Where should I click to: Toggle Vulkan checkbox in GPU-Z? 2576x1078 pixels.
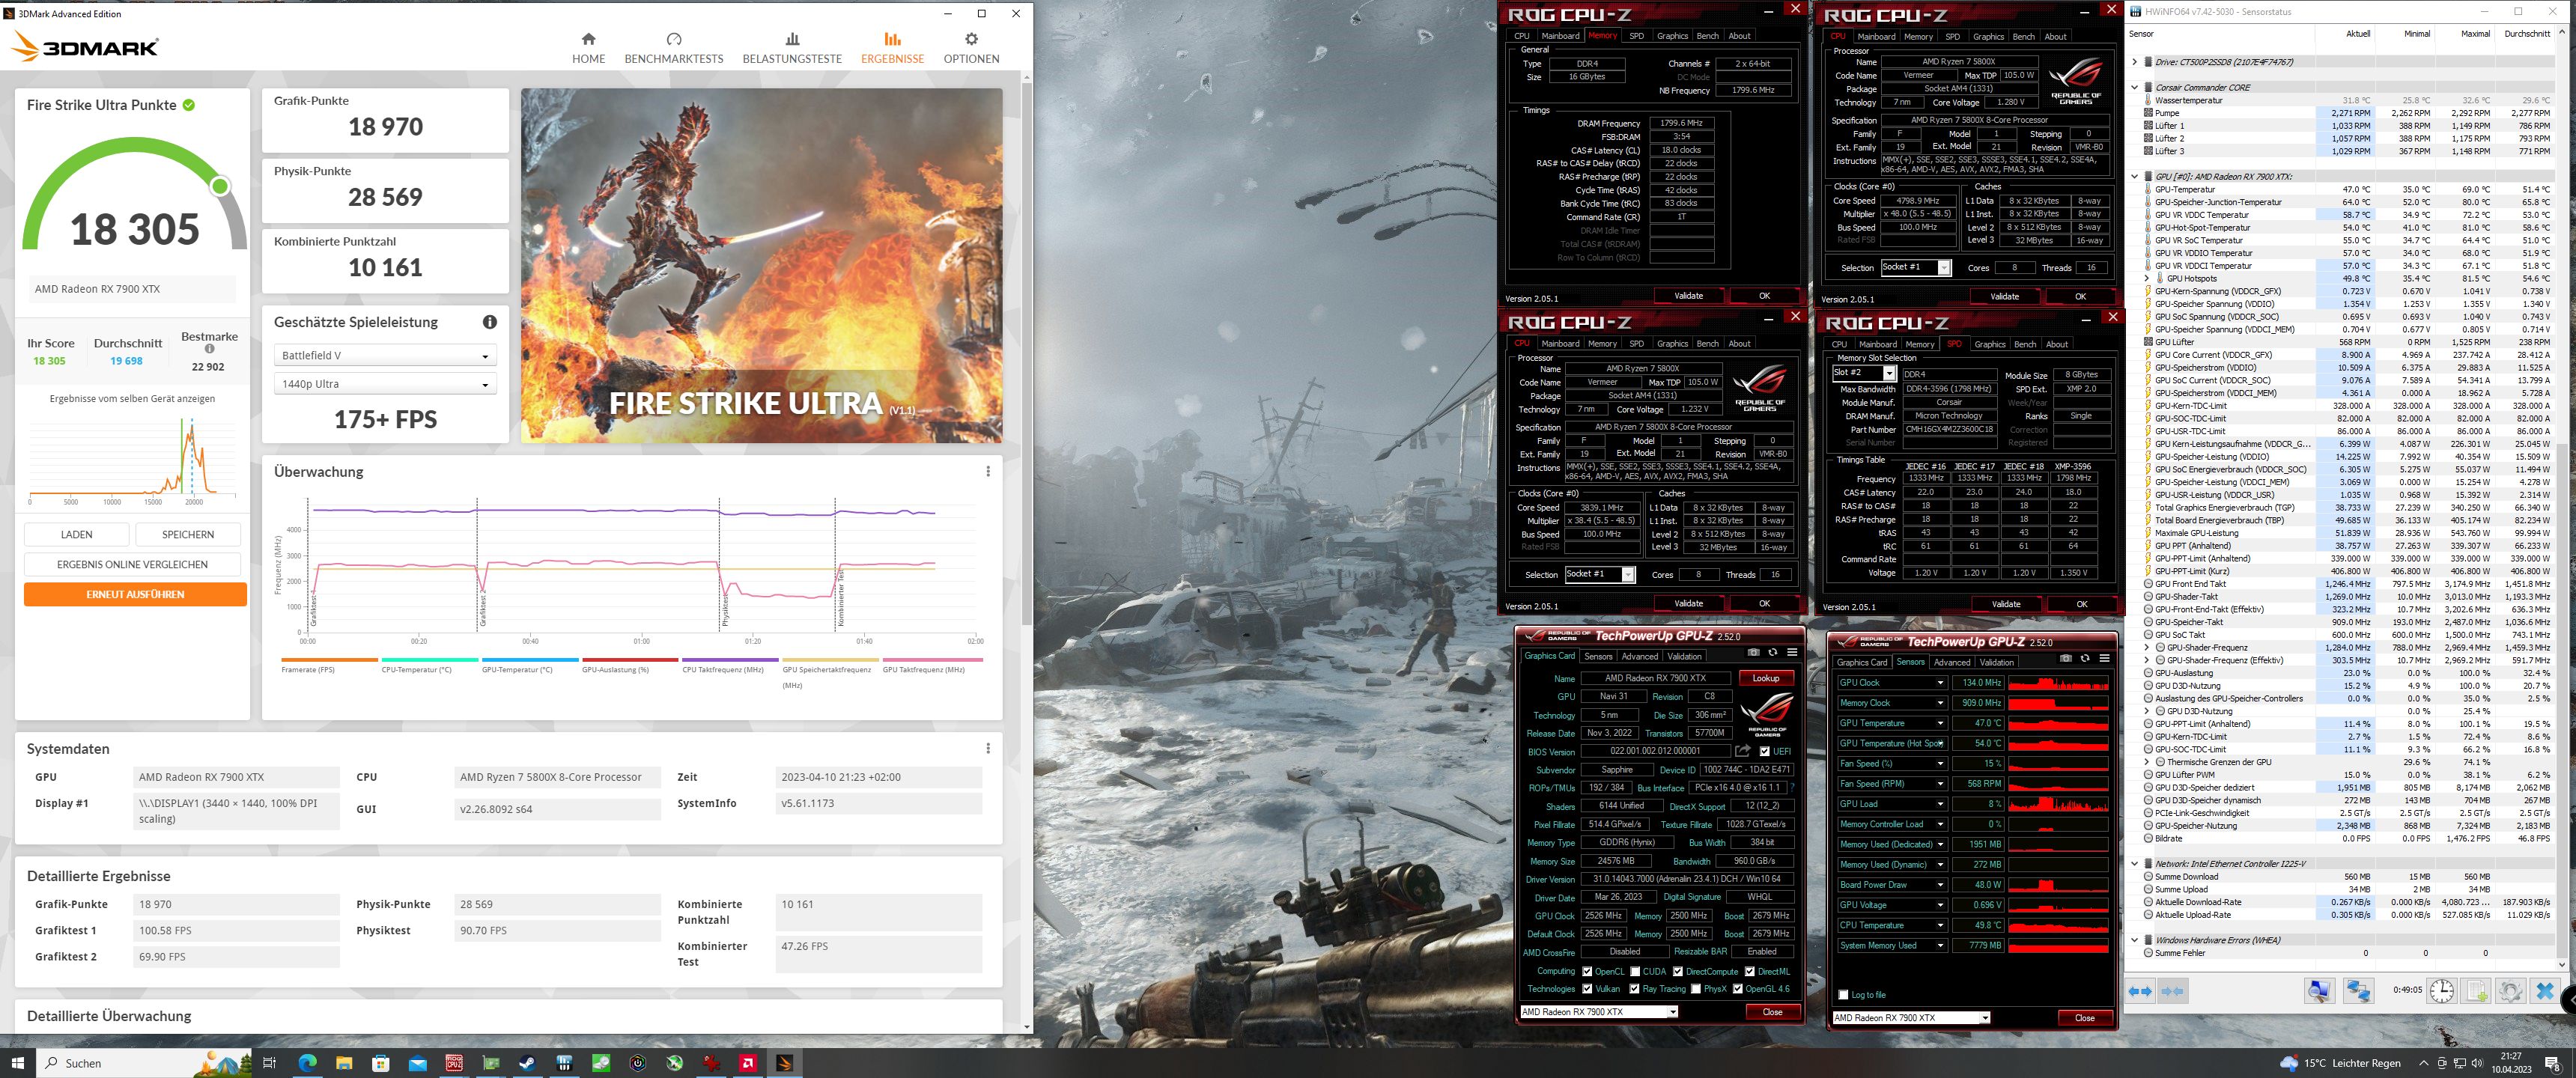(1587, 988)
